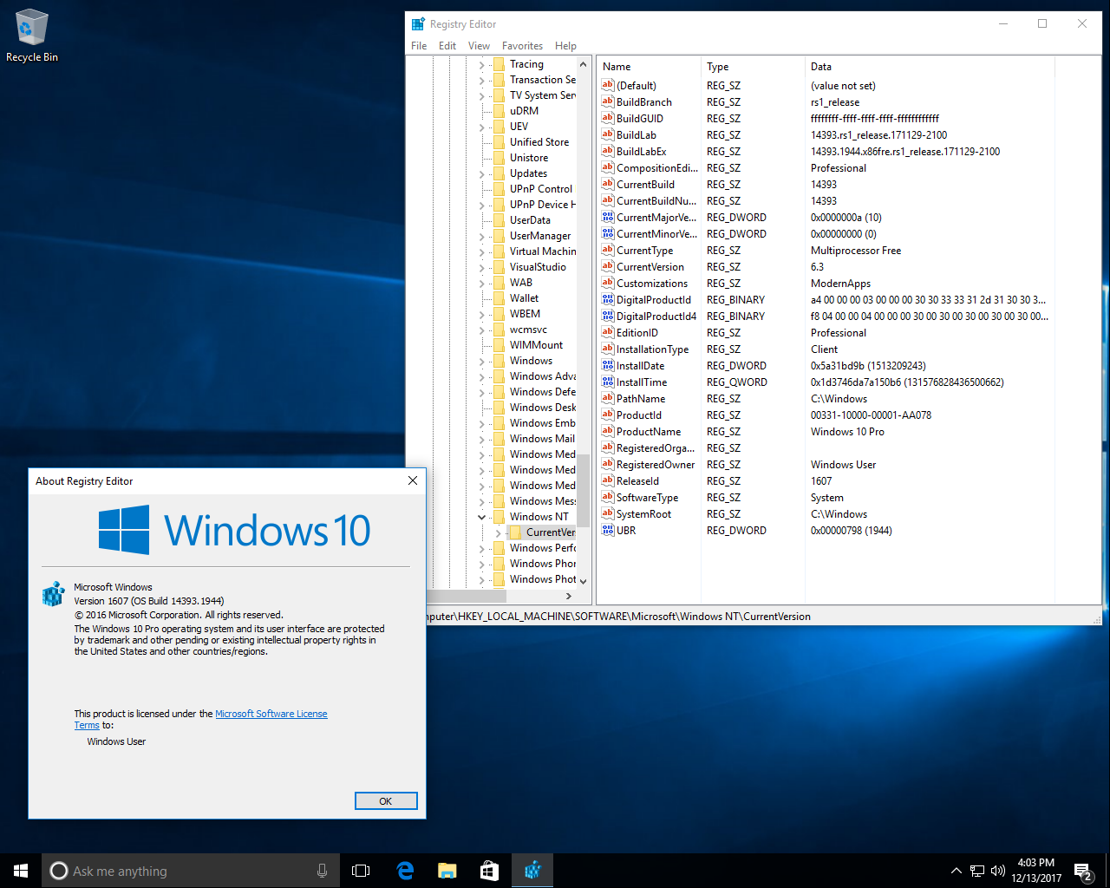Select the UBR registry value icon
The image size is (1110, 888).
tap(608, 530)
